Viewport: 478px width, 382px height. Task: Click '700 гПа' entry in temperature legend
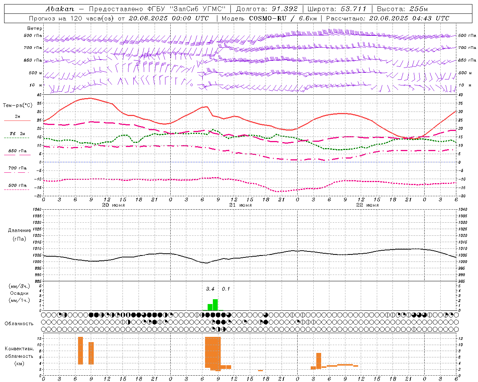click(18, 168)
